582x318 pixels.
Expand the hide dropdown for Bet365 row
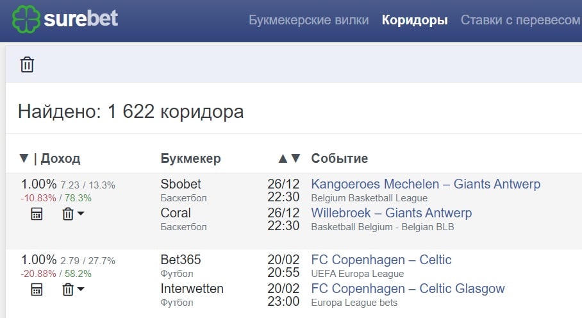pos(81,289)
